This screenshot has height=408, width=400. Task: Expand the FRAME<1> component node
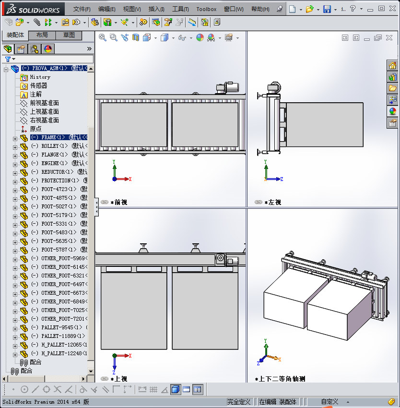15,139
